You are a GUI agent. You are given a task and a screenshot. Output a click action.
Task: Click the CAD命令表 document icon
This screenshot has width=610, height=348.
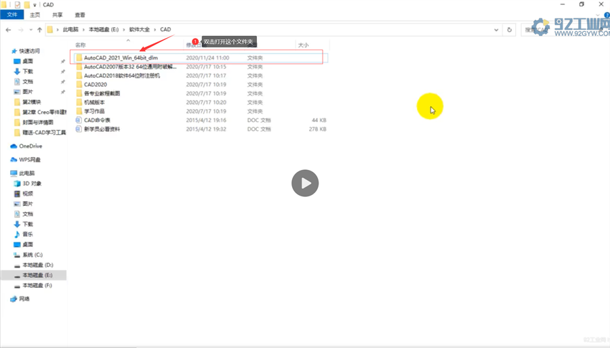(x=79, y=120)
